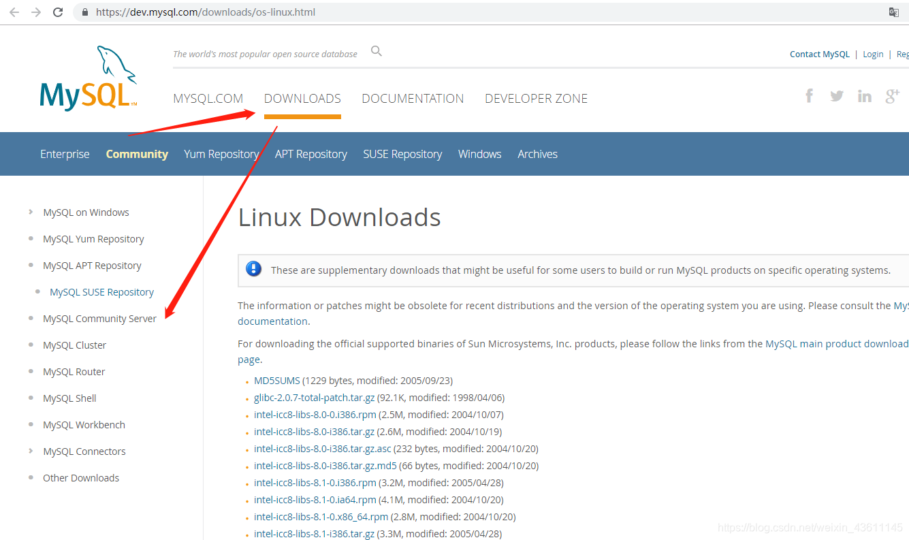Expand the MySQL on Windows sidebar arrow
This screenshot has height=540, width=909.
(31, 212)
